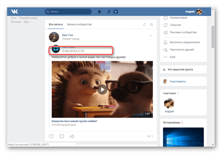The height and width of the screenshot is (154, 222).
Task: Click the post views eye counter
Action: coord(150,136)
